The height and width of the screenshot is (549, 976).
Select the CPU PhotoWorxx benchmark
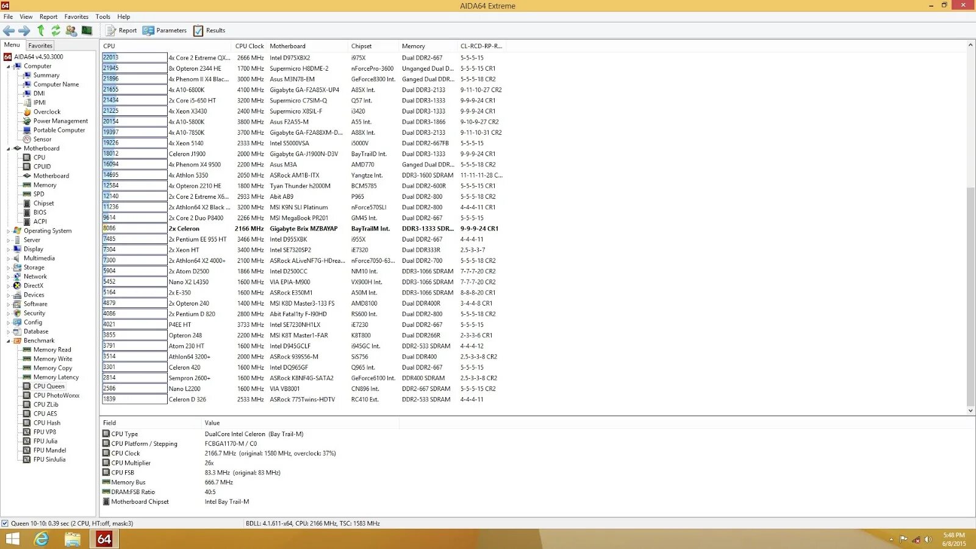[56, 395]
